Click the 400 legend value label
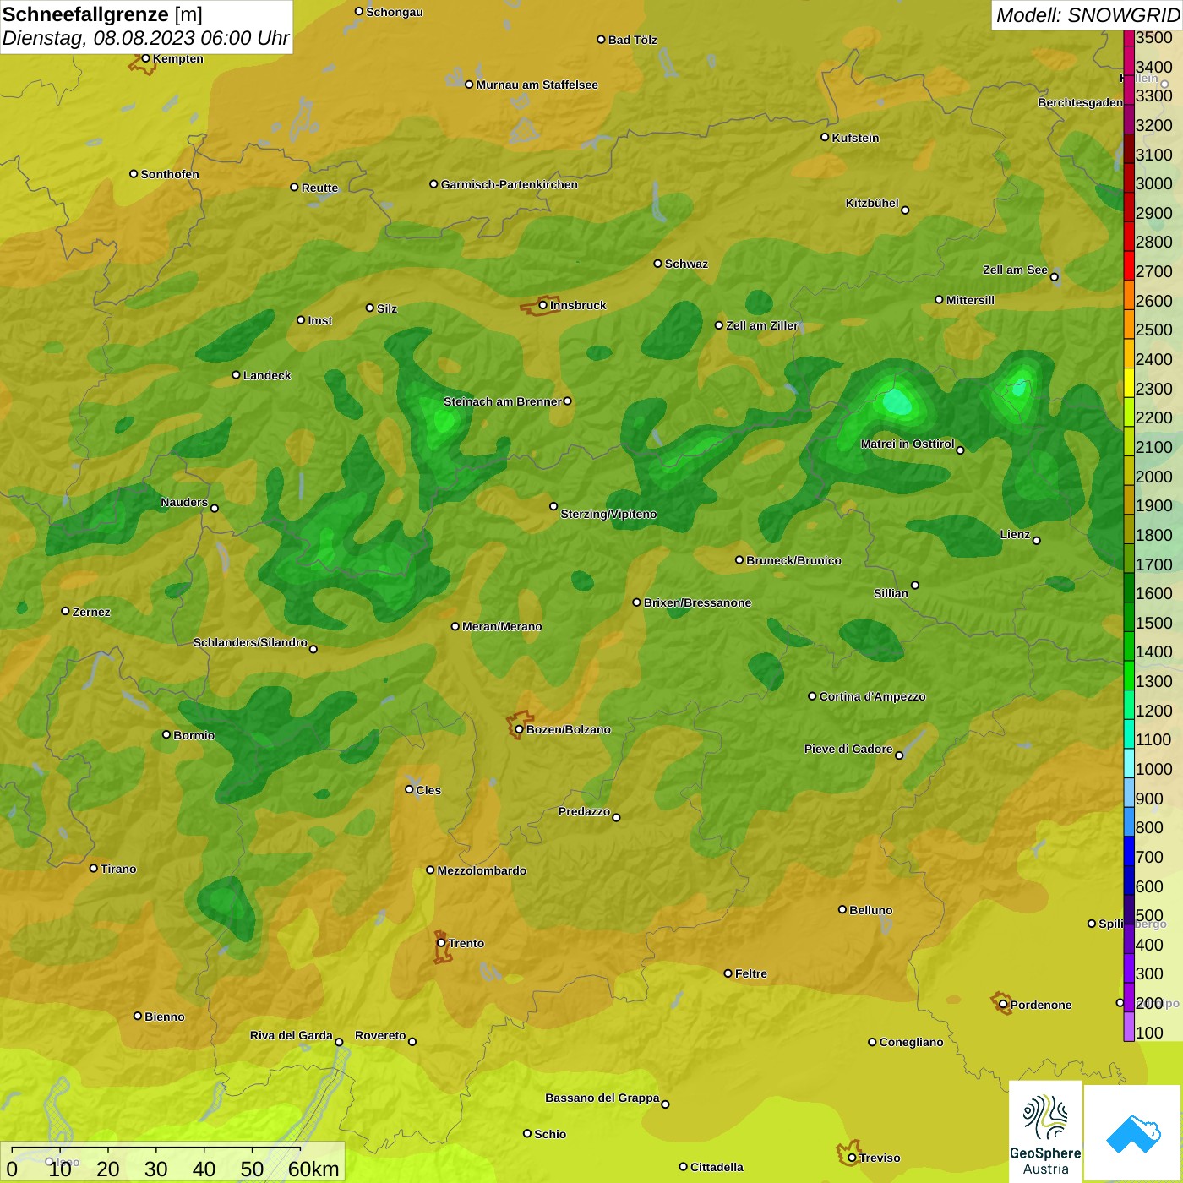This screenshot has width=1183, height=1183. point(1149,945)
